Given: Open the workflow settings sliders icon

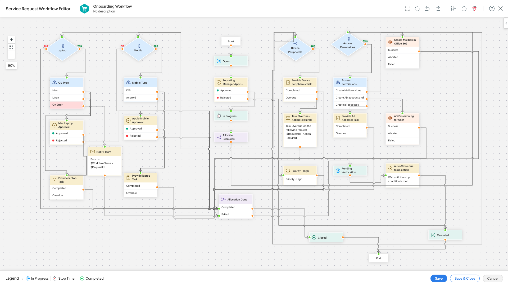Looking at the screenshot, I should pyautogui.click(x=453, y=8).
